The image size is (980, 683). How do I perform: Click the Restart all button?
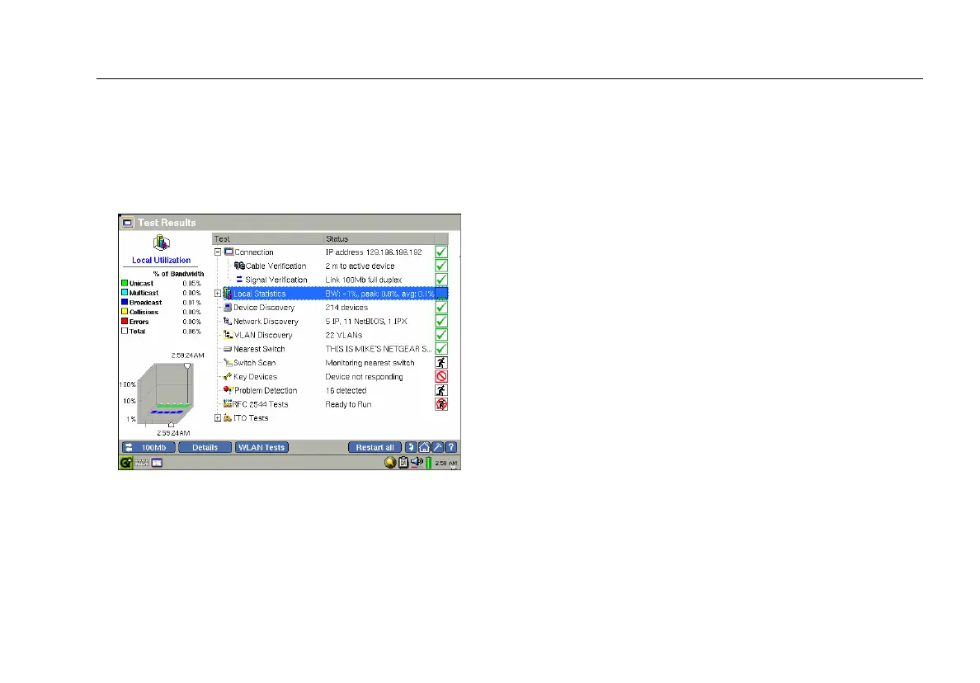pyautogui.click(x=375, y=447)
